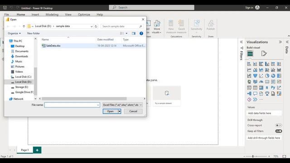290x163 pixels.
Task: Select the Page 1 tab
Action: pyautogui.click(x=25, y=150)
